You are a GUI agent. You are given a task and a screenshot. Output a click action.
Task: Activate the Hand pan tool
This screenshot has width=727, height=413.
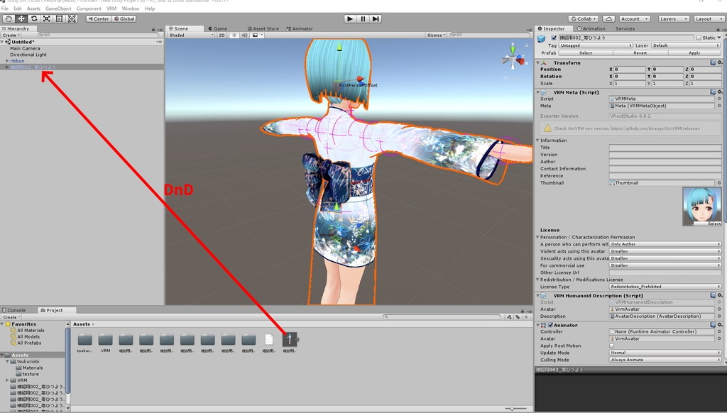9,19
